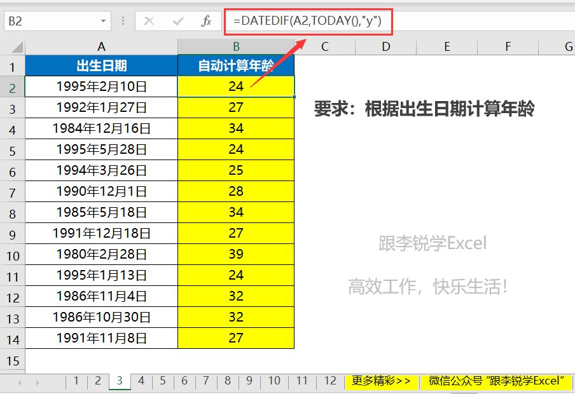Image resolution: width=575 pixels, height=394 pixels.
Task: Click the Select All corner triangle
Action: (17, 47)
